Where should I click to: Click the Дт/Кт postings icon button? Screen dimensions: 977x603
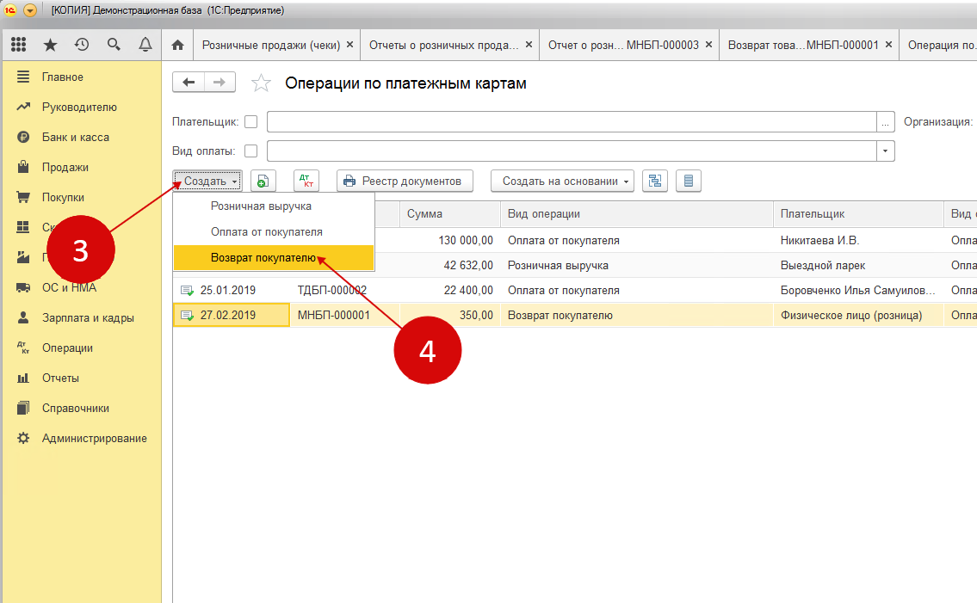pyautogui.click(x=306, y=181)
